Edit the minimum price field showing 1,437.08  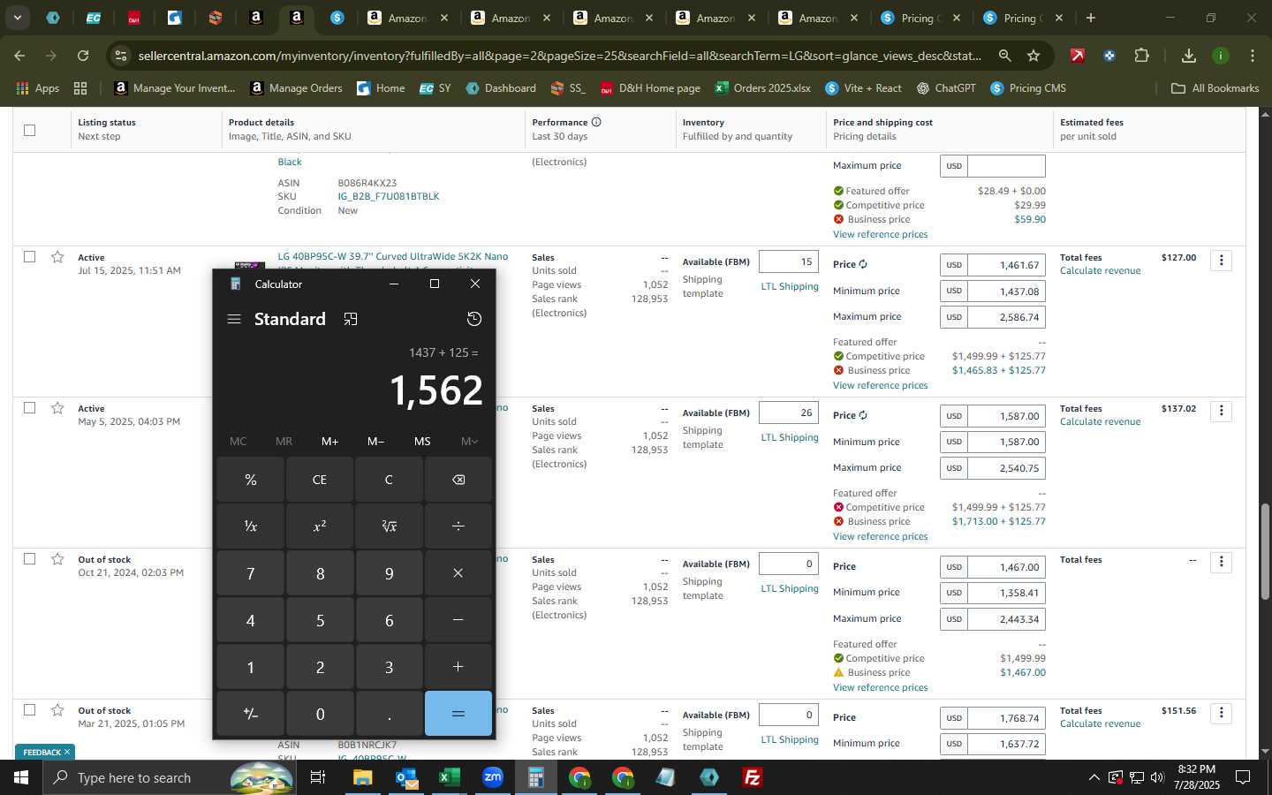[x=1006, y=291]
